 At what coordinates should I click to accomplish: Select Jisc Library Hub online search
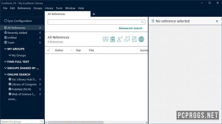pos(24,79)
